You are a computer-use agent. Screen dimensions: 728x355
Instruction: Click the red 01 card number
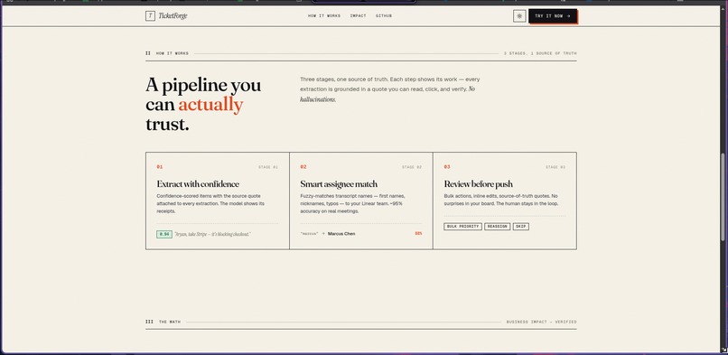click(160, 167)
